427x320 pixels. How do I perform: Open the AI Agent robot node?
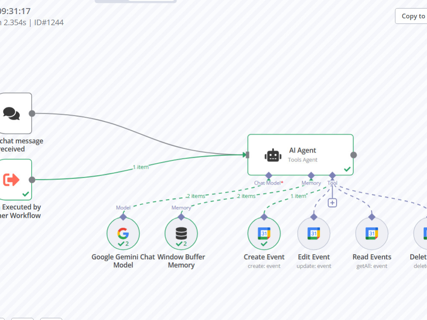coord(300,155)
